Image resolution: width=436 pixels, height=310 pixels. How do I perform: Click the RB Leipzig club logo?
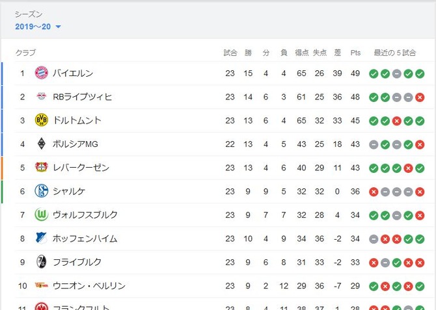click(x=42, y=96)
